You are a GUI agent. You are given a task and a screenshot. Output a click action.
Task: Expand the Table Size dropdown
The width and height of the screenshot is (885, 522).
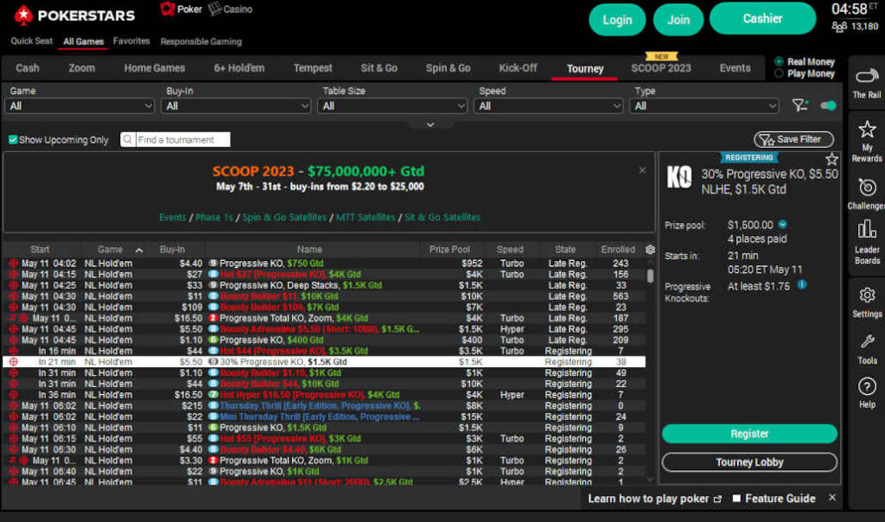pos(392,105)
